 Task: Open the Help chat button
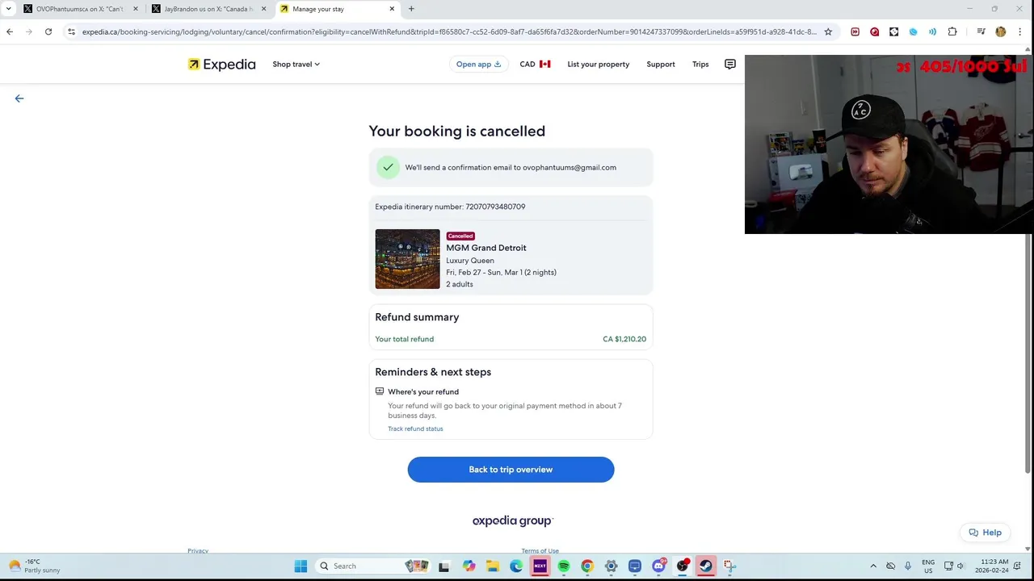click(x=985, y=533)
